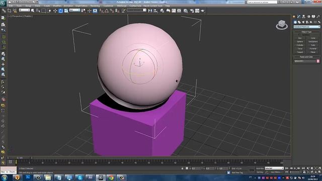Toggle the Keyboard Shortcut Override button

coord(95,11)
